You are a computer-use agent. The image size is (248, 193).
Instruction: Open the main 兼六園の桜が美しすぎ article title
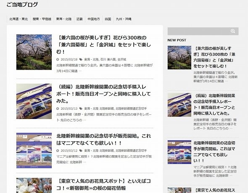point(103,45)
